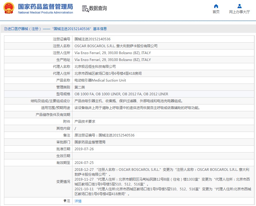256x206 pixels.
Task: Click the 管理类别 label
Action: (63, 87)
